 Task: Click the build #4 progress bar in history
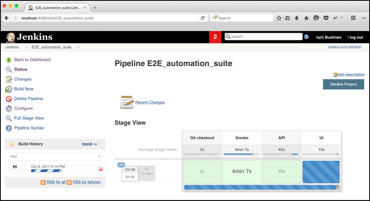click(47, 171)
